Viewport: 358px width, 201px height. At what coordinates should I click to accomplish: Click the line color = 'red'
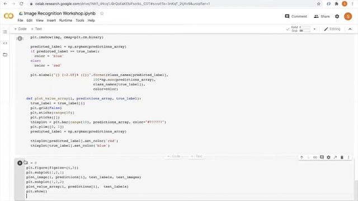tap(48, 65)
